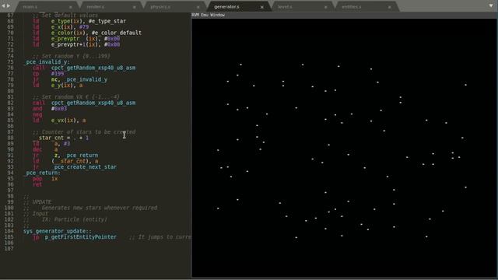Click p_getFirstEntityPointer on line 105
Image resolution: width=498 pixels, height=280 pixels.
(81, 236)
